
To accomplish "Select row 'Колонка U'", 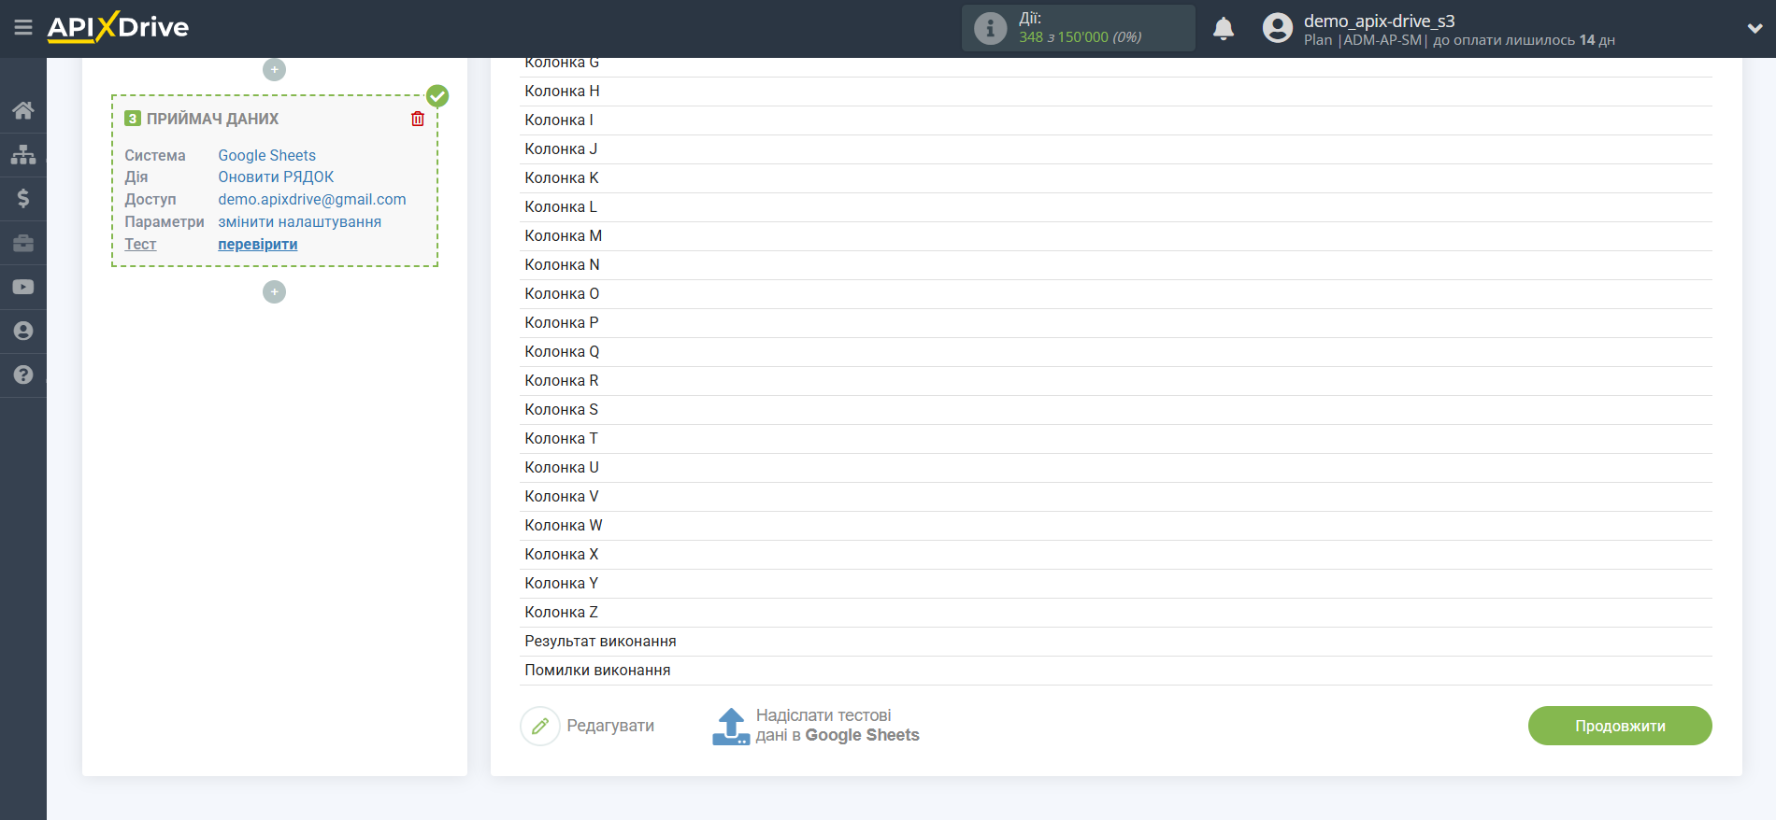I will point(1116,468).
